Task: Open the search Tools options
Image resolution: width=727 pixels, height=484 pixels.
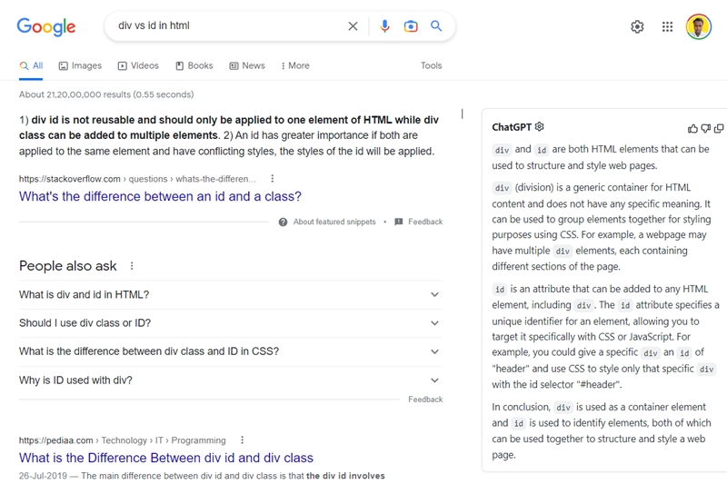Action: [431, 65]
